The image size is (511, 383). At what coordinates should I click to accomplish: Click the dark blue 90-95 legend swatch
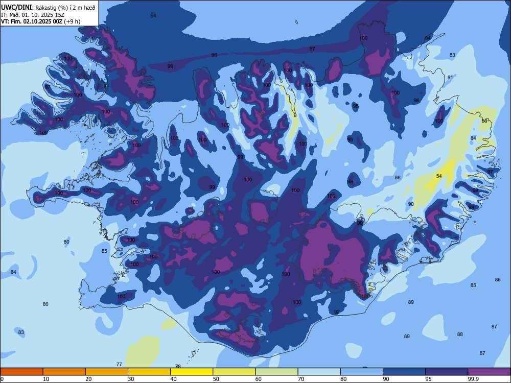pos(404,372)
